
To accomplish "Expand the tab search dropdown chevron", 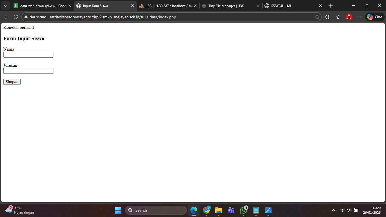I will [6, 6].
